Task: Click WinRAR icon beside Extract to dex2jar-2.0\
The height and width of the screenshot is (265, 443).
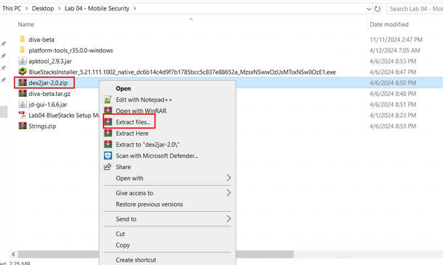Action: pyautogui.click(x=107, y=144)
